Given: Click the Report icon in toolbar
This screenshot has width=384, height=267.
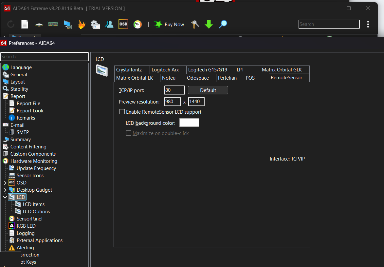Looking at the screenshot, I should pyautogui.click(x=25, y=24).
